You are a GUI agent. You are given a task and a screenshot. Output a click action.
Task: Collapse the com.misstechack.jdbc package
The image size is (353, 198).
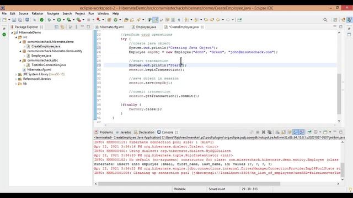tap(20, 61)
